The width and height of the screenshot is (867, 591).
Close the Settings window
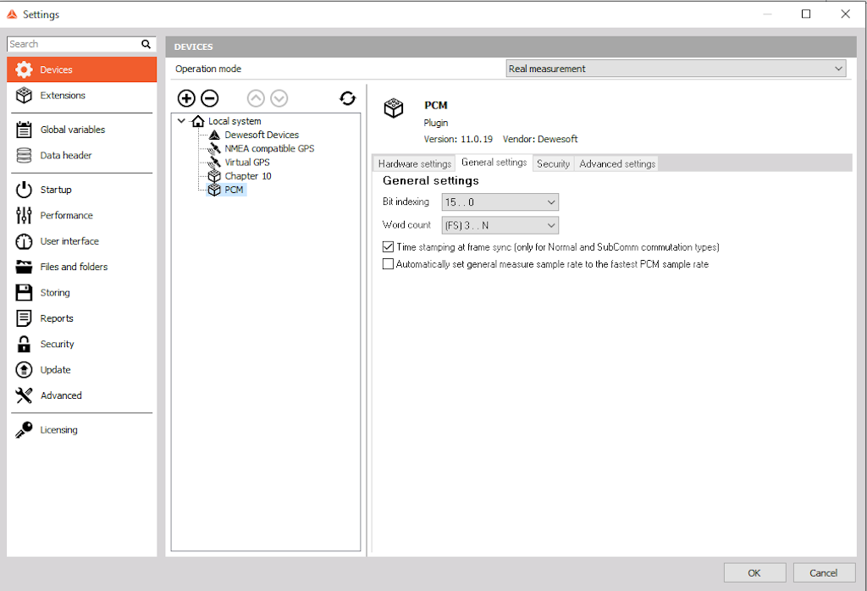coord(846,14)
